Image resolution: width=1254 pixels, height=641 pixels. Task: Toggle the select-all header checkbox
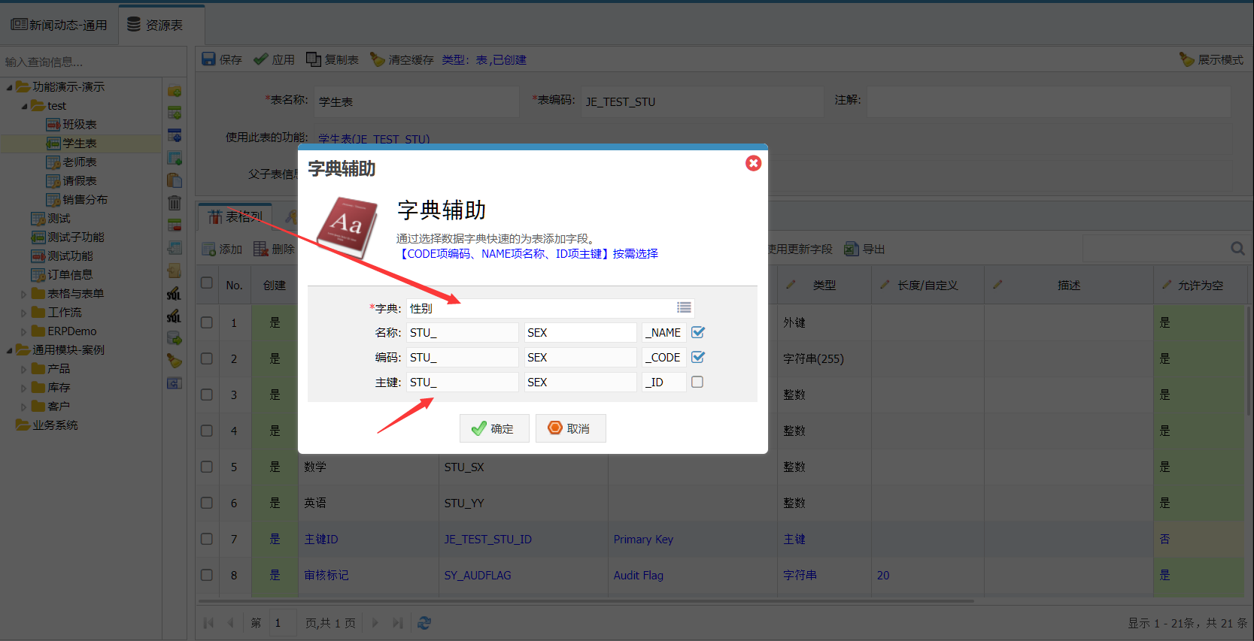point(207,283)
